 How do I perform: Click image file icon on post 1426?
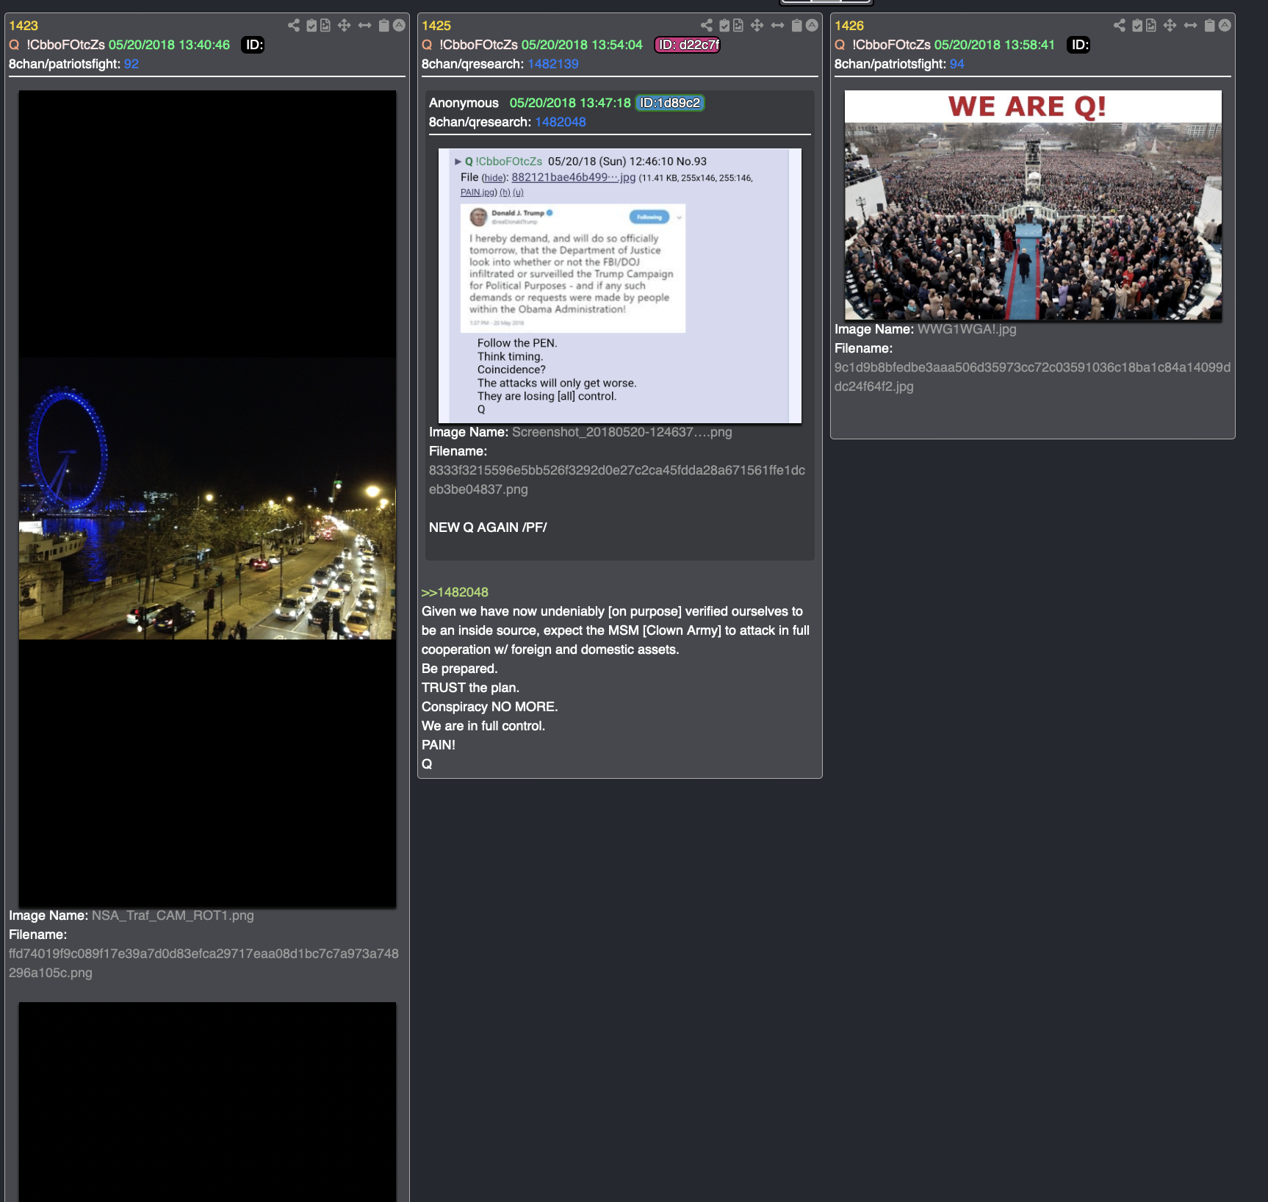[1151, 26]
